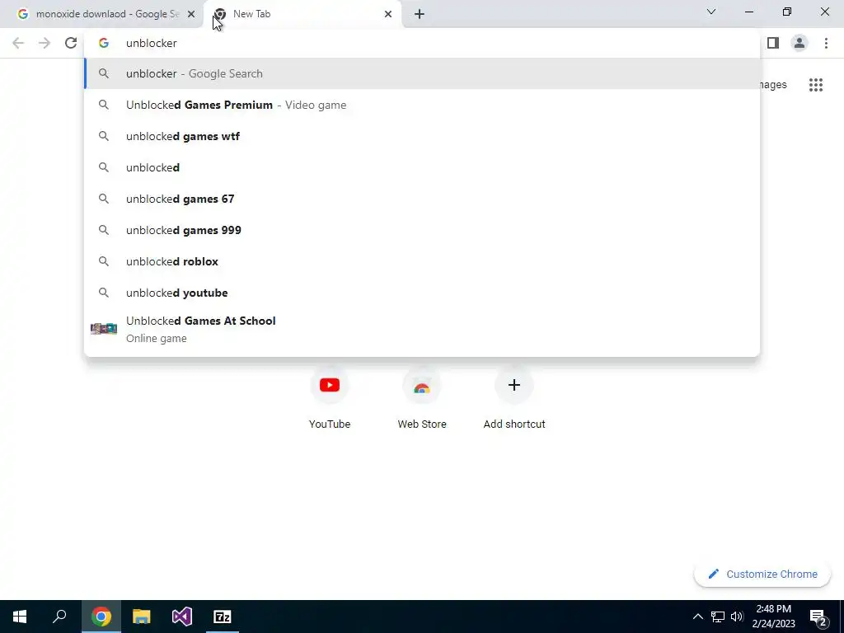Screen dimensions: 844x633
Task: Pick the 'unblocked games wtf' suggestion
Action: click(422, 136)
